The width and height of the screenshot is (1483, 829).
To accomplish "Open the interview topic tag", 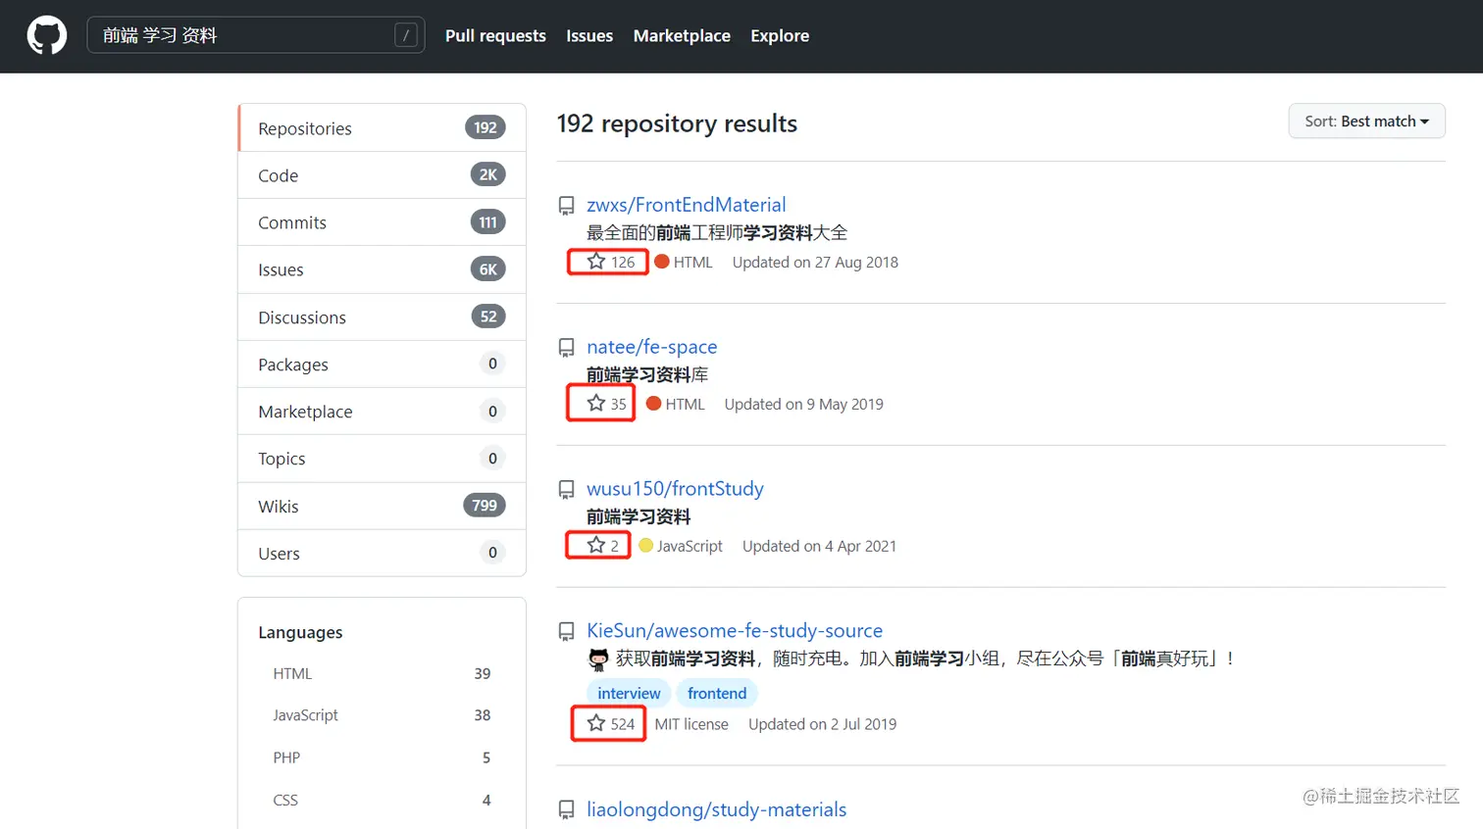I will [x=629, y=693].
